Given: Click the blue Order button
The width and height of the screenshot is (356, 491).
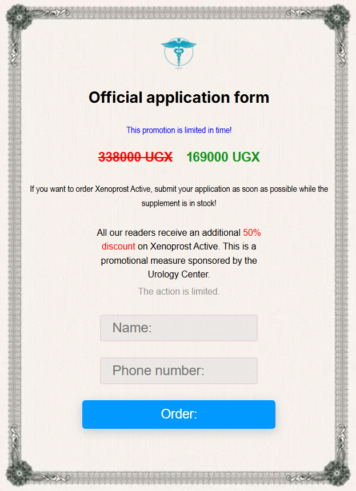Looking at the screenshot, I should [179, 414].
